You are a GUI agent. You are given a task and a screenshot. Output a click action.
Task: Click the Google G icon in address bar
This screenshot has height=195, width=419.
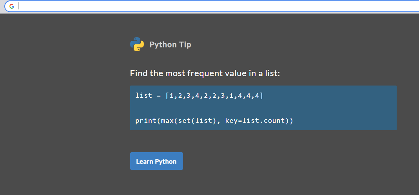(x=12, y=6)
